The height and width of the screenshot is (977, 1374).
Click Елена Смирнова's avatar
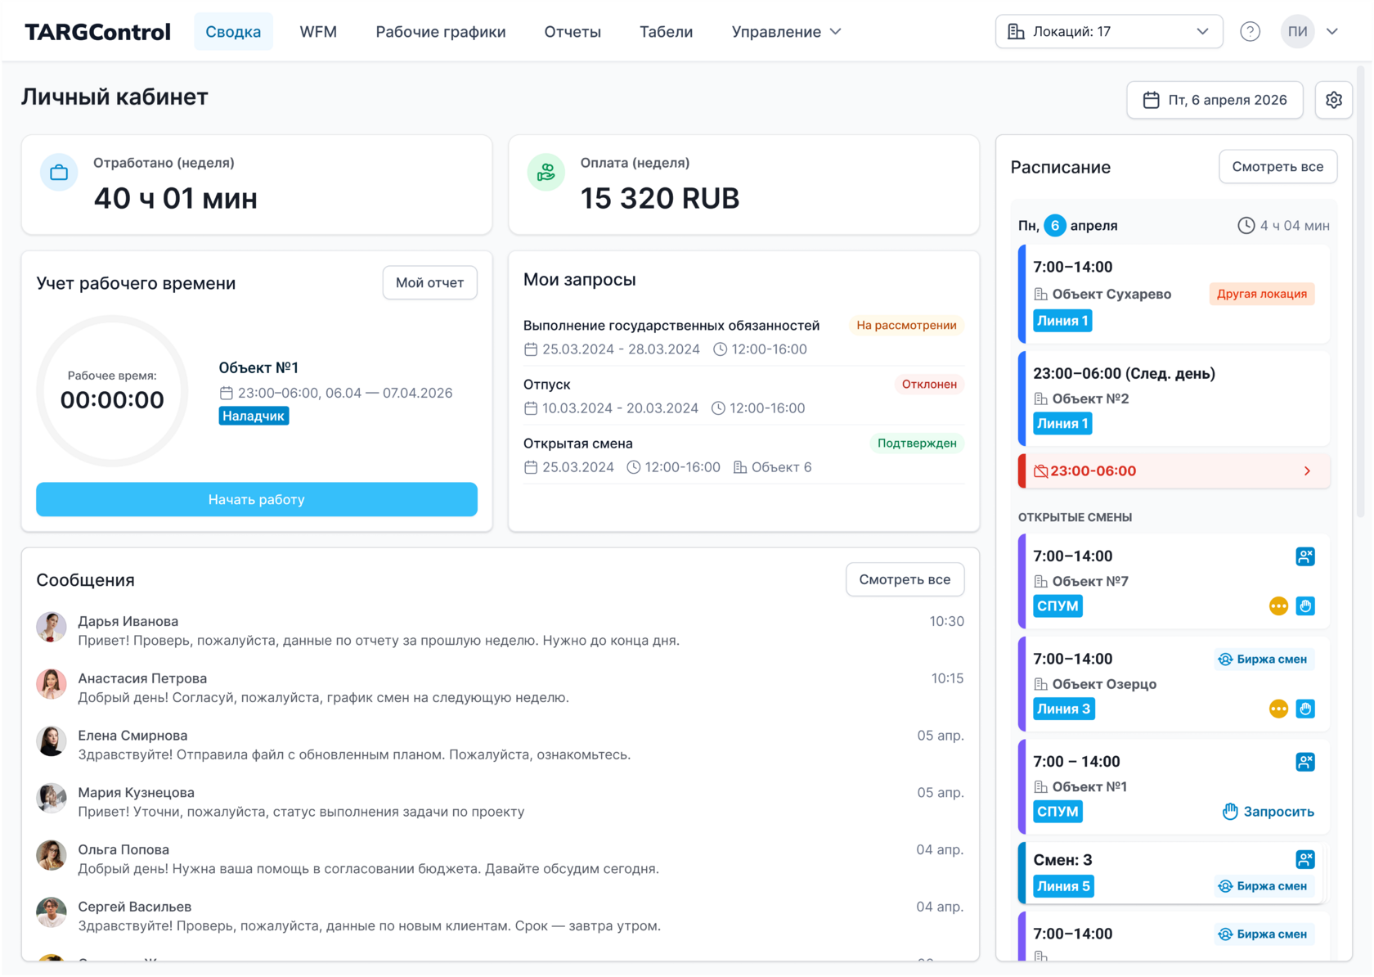(51, 741)
